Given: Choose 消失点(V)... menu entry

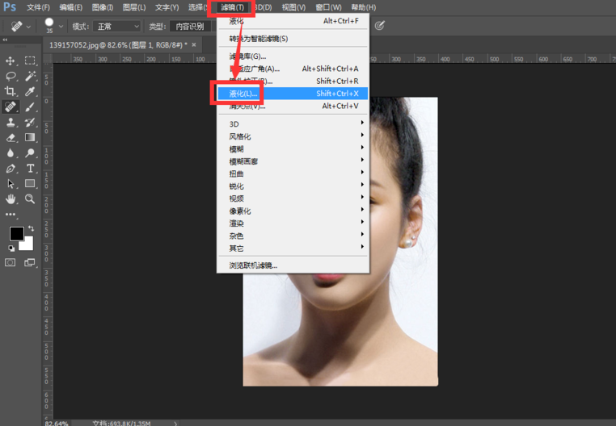Looking at the screenshot, I should coord(293,106).
